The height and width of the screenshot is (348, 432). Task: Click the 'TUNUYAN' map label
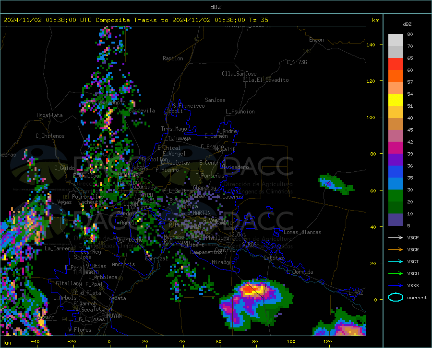click(111, 316)
